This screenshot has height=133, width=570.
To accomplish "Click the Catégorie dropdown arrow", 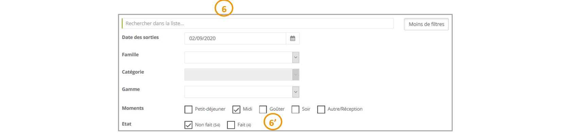I will [296, 75].
